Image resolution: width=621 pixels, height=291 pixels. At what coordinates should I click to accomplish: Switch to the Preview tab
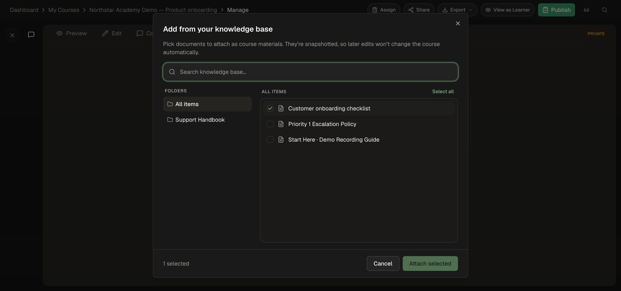pyautogui.click(x=71, y=33)
